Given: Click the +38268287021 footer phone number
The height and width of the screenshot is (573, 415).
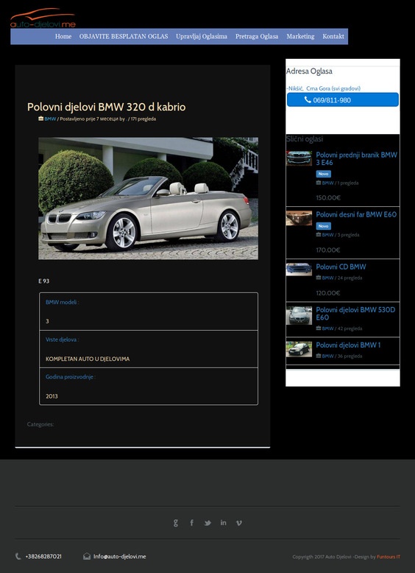Looking at the screenshot, I should click(43, 557).
